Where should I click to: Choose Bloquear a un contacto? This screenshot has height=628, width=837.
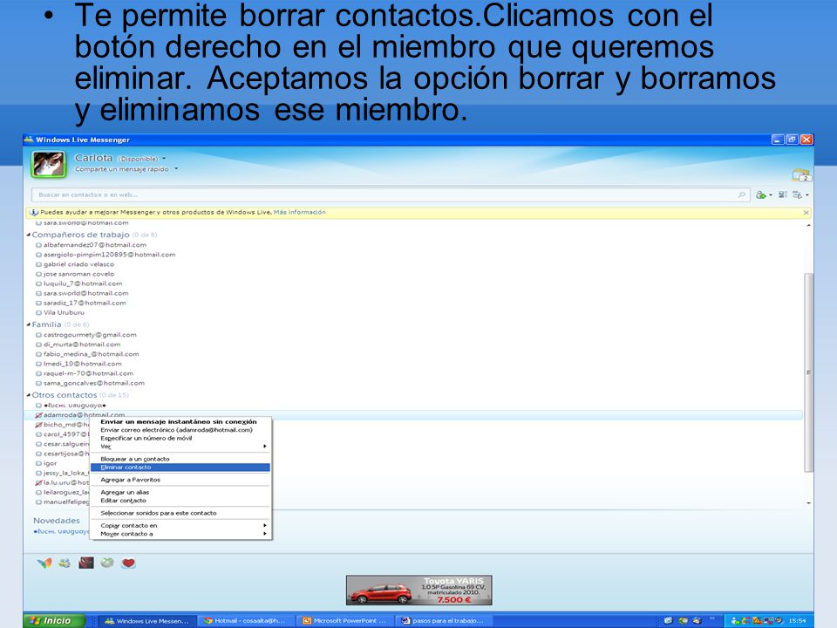180,460
